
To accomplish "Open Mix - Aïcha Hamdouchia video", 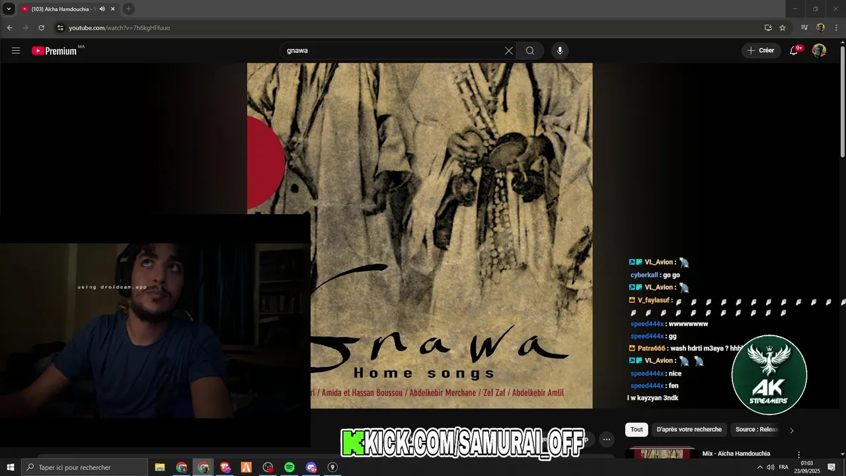I will coord(736,454).
